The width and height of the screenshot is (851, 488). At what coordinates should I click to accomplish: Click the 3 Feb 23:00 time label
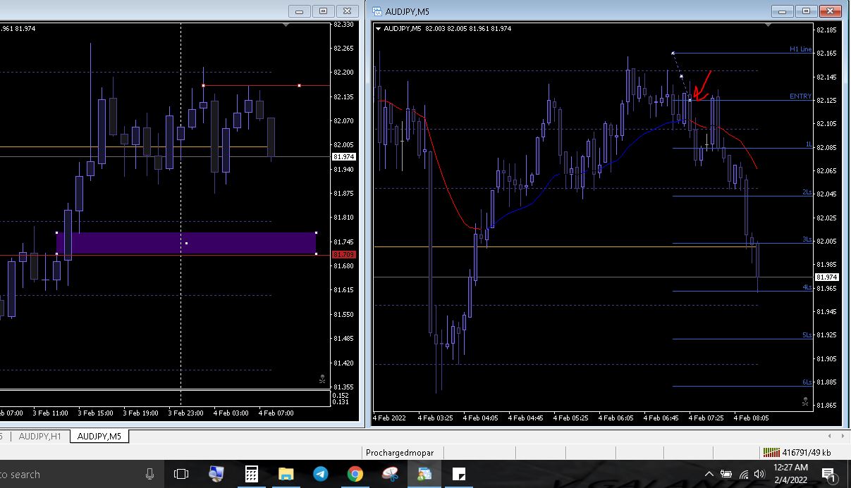185,413
